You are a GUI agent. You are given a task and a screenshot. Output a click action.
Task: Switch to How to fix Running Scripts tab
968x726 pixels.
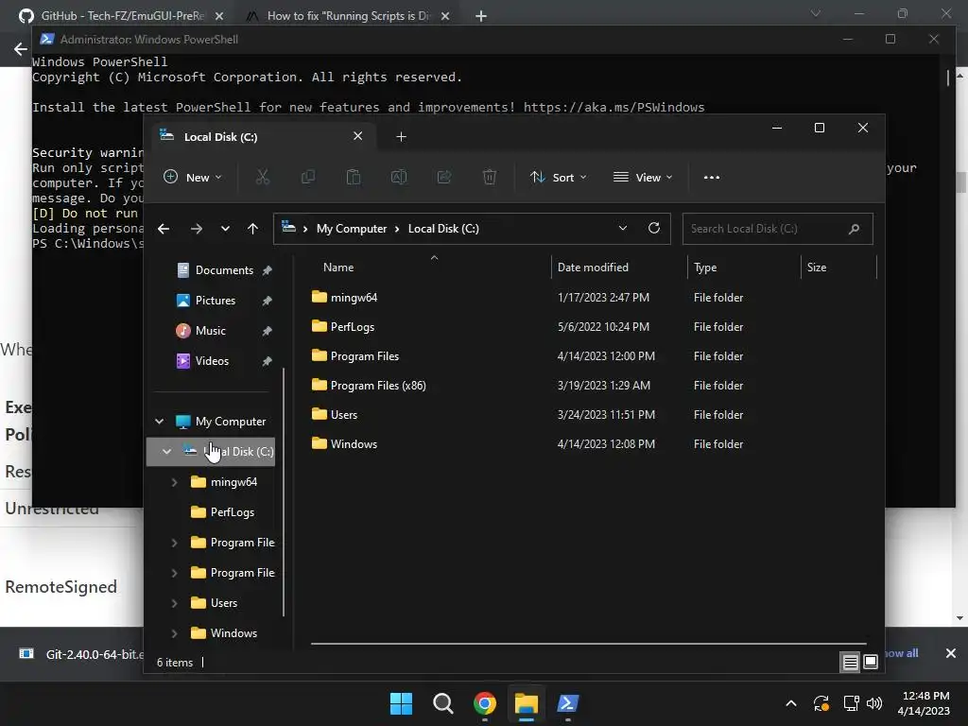click(348, 15)
